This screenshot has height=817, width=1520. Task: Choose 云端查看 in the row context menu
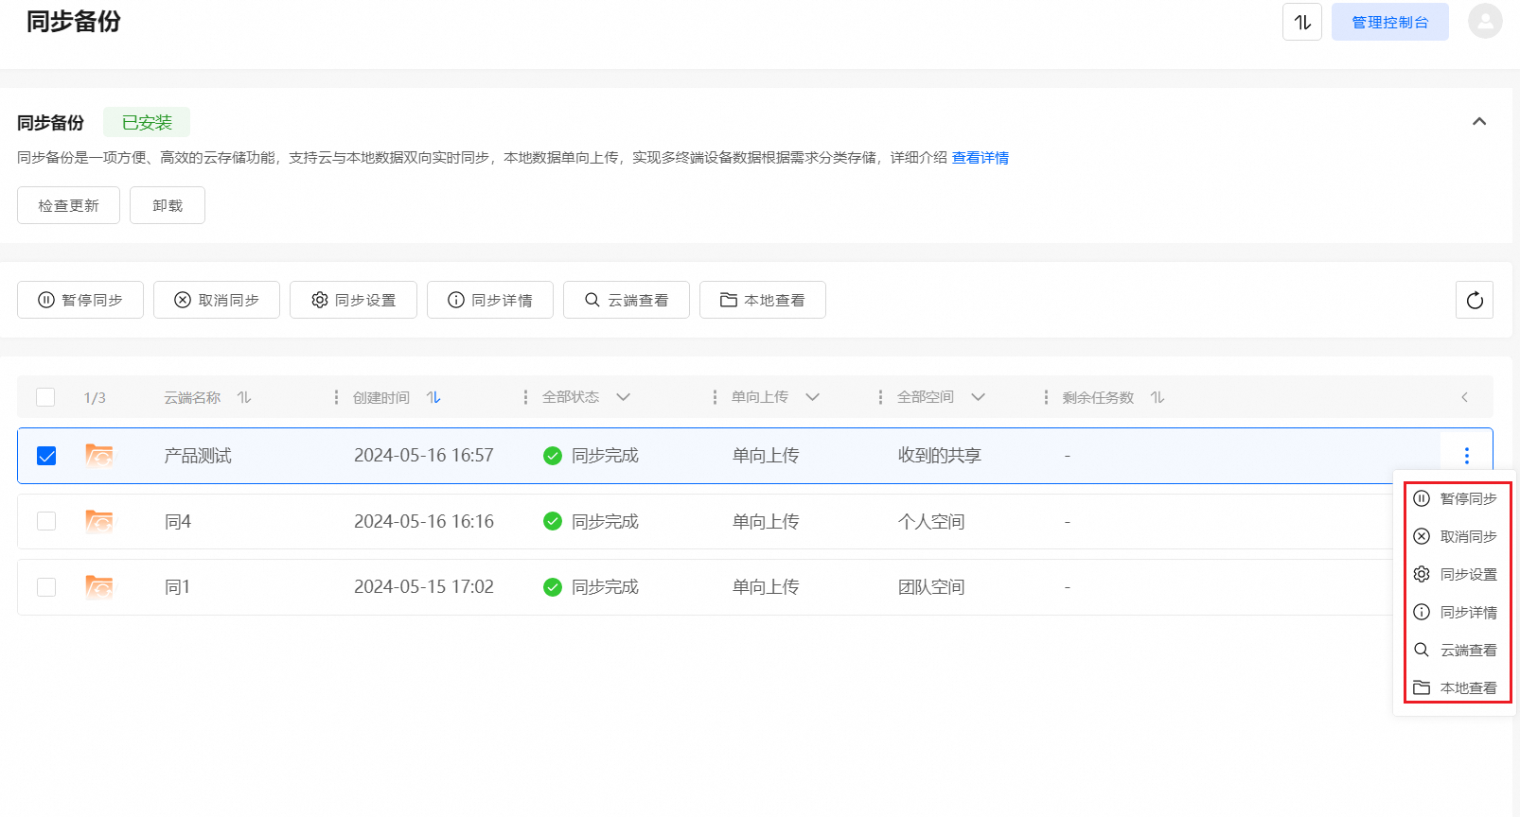[x=1456, y=650]
